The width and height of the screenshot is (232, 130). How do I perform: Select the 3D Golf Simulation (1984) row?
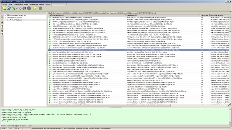pyautogui.click(x=139, y=28)
